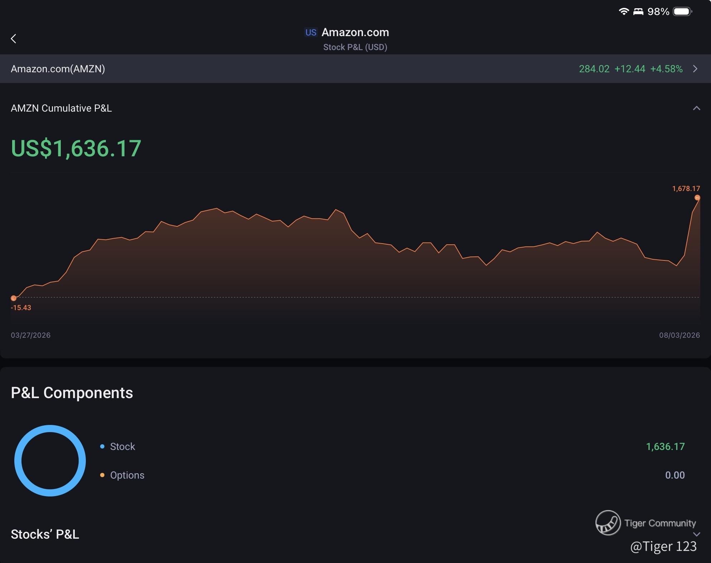Click the start date 03/27/2026
The width and height of the screenshot is (711, 563).
31,335
